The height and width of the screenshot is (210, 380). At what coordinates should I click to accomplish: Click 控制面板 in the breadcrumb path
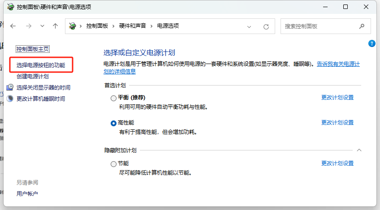click(97, 26)
